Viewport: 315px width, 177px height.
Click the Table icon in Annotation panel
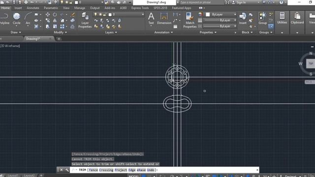[x=175, y=27]
